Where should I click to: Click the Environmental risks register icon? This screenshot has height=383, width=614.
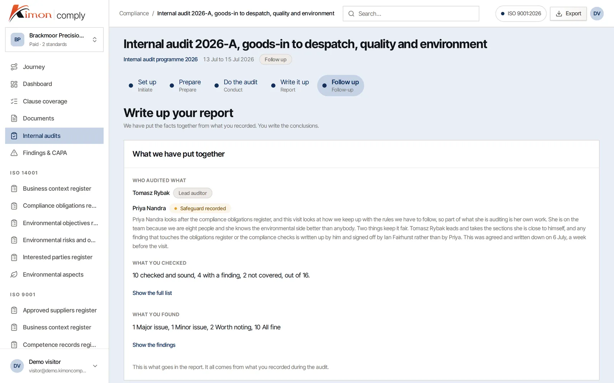coord(14,240)
